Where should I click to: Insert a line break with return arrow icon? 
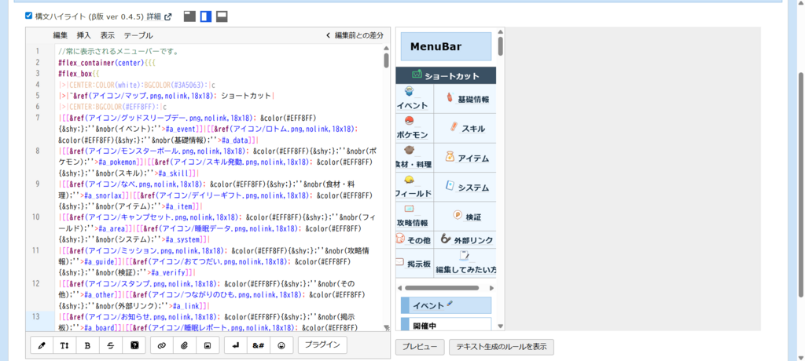(x=235, y=345)
